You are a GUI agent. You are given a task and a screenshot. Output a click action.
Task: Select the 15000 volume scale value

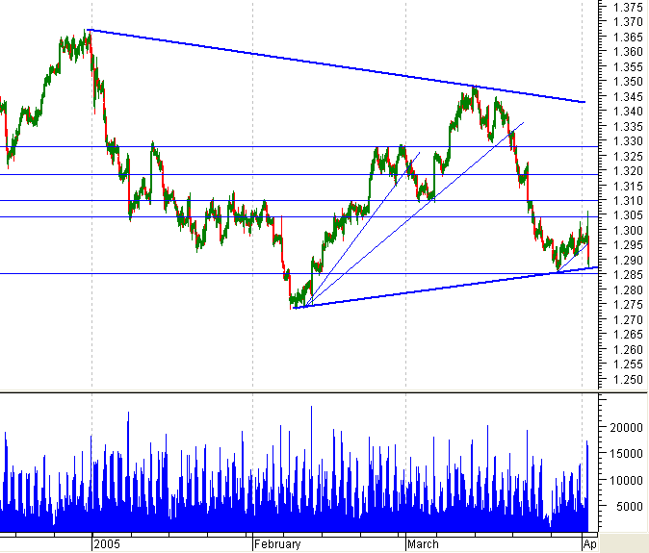[626, 453]
